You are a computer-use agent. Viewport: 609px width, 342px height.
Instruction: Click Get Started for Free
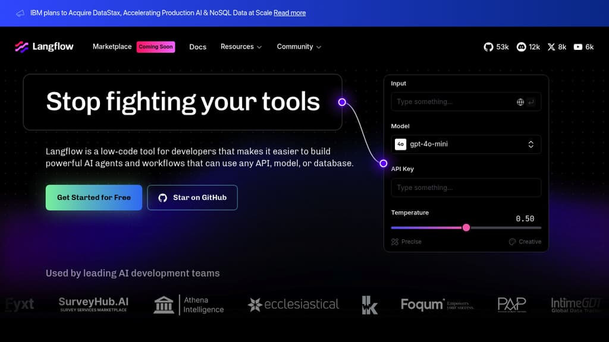tap(93, 197)
